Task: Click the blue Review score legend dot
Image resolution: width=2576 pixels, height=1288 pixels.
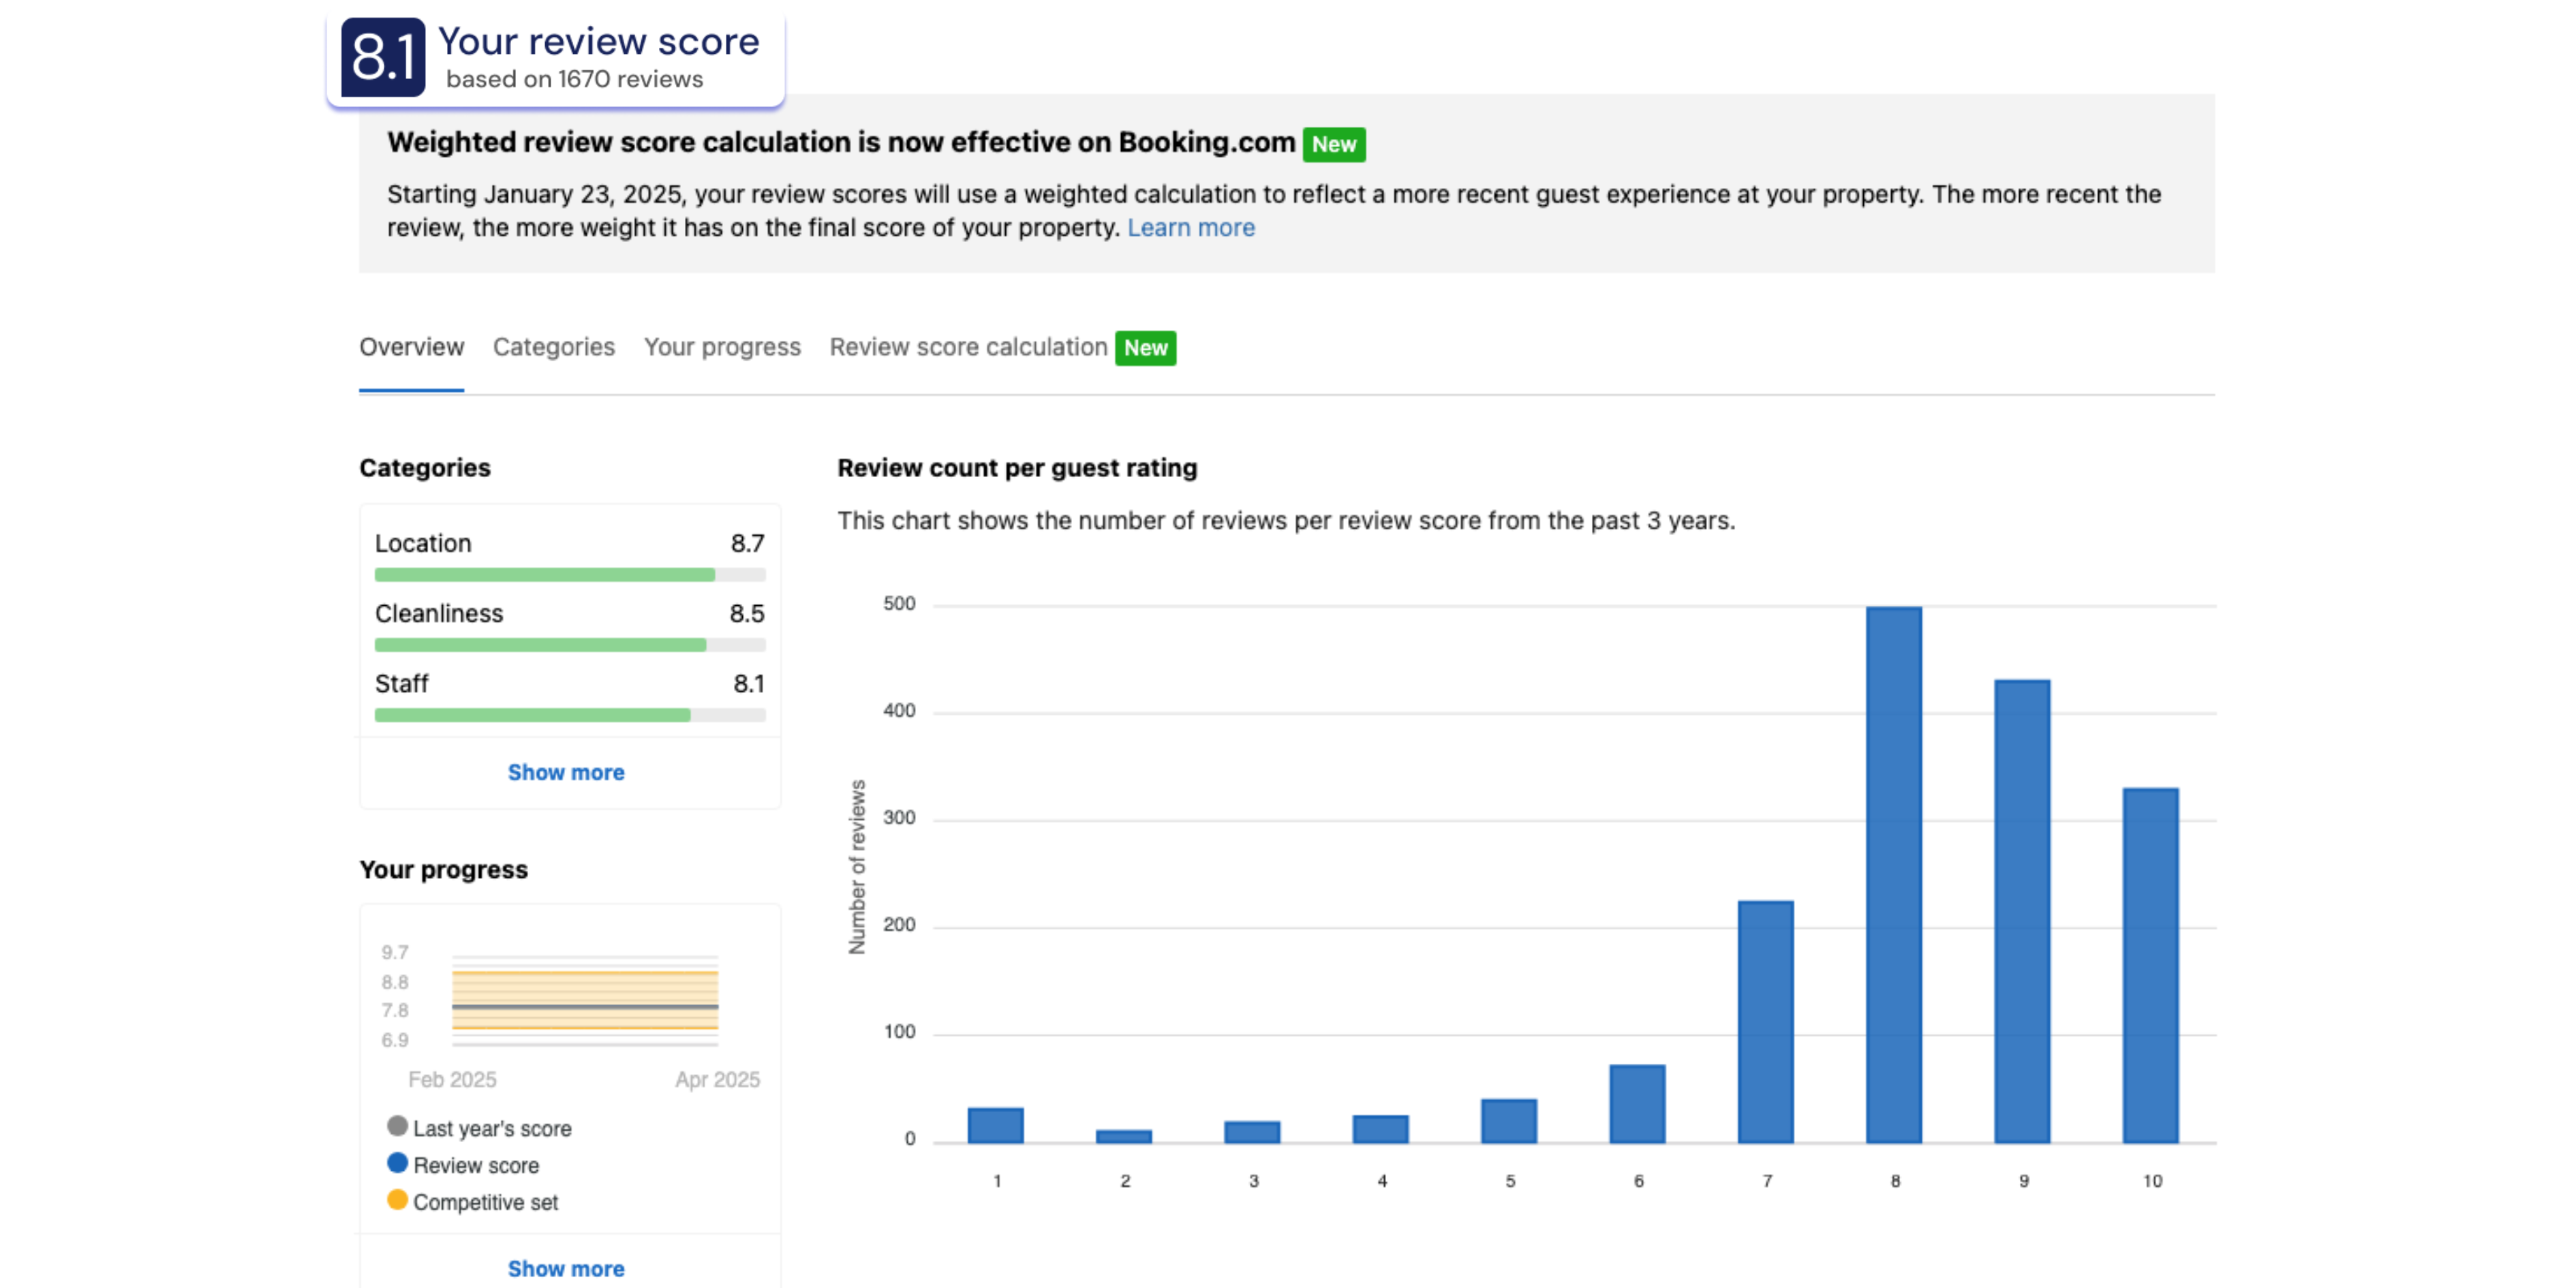Action: 397,1163
